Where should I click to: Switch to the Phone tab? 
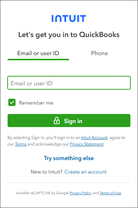point(99,53)
